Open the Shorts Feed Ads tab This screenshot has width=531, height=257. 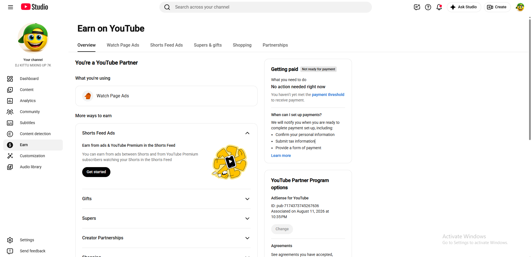pyautogui.click(x=167, y=45)
